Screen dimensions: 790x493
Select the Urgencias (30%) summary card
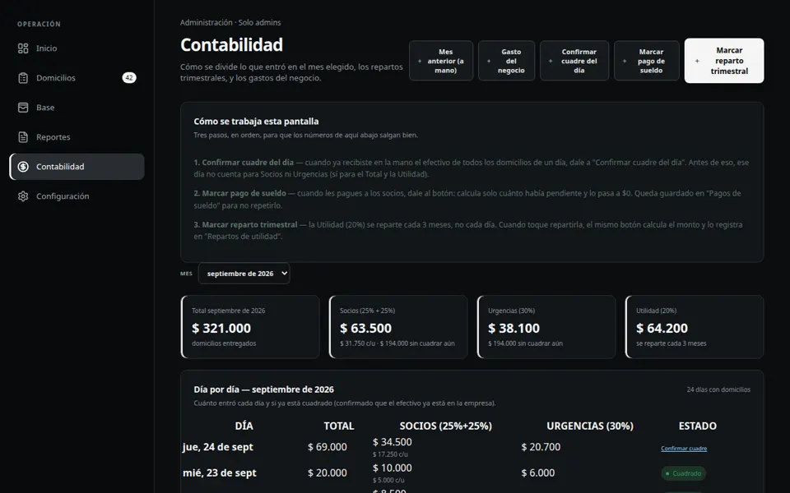pos(546,327)
